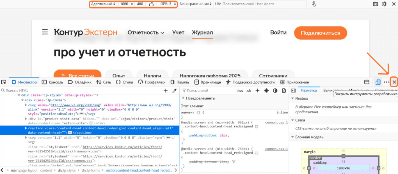Image resolution: width=398 pixels, height=174 pixels.
Task: Activate the element picker tool
Action: coord(4,82)
